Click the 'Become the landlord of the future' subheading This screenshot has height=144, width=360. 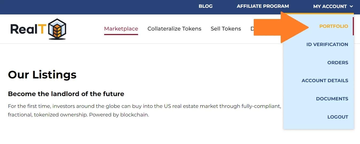click(66, 94)
